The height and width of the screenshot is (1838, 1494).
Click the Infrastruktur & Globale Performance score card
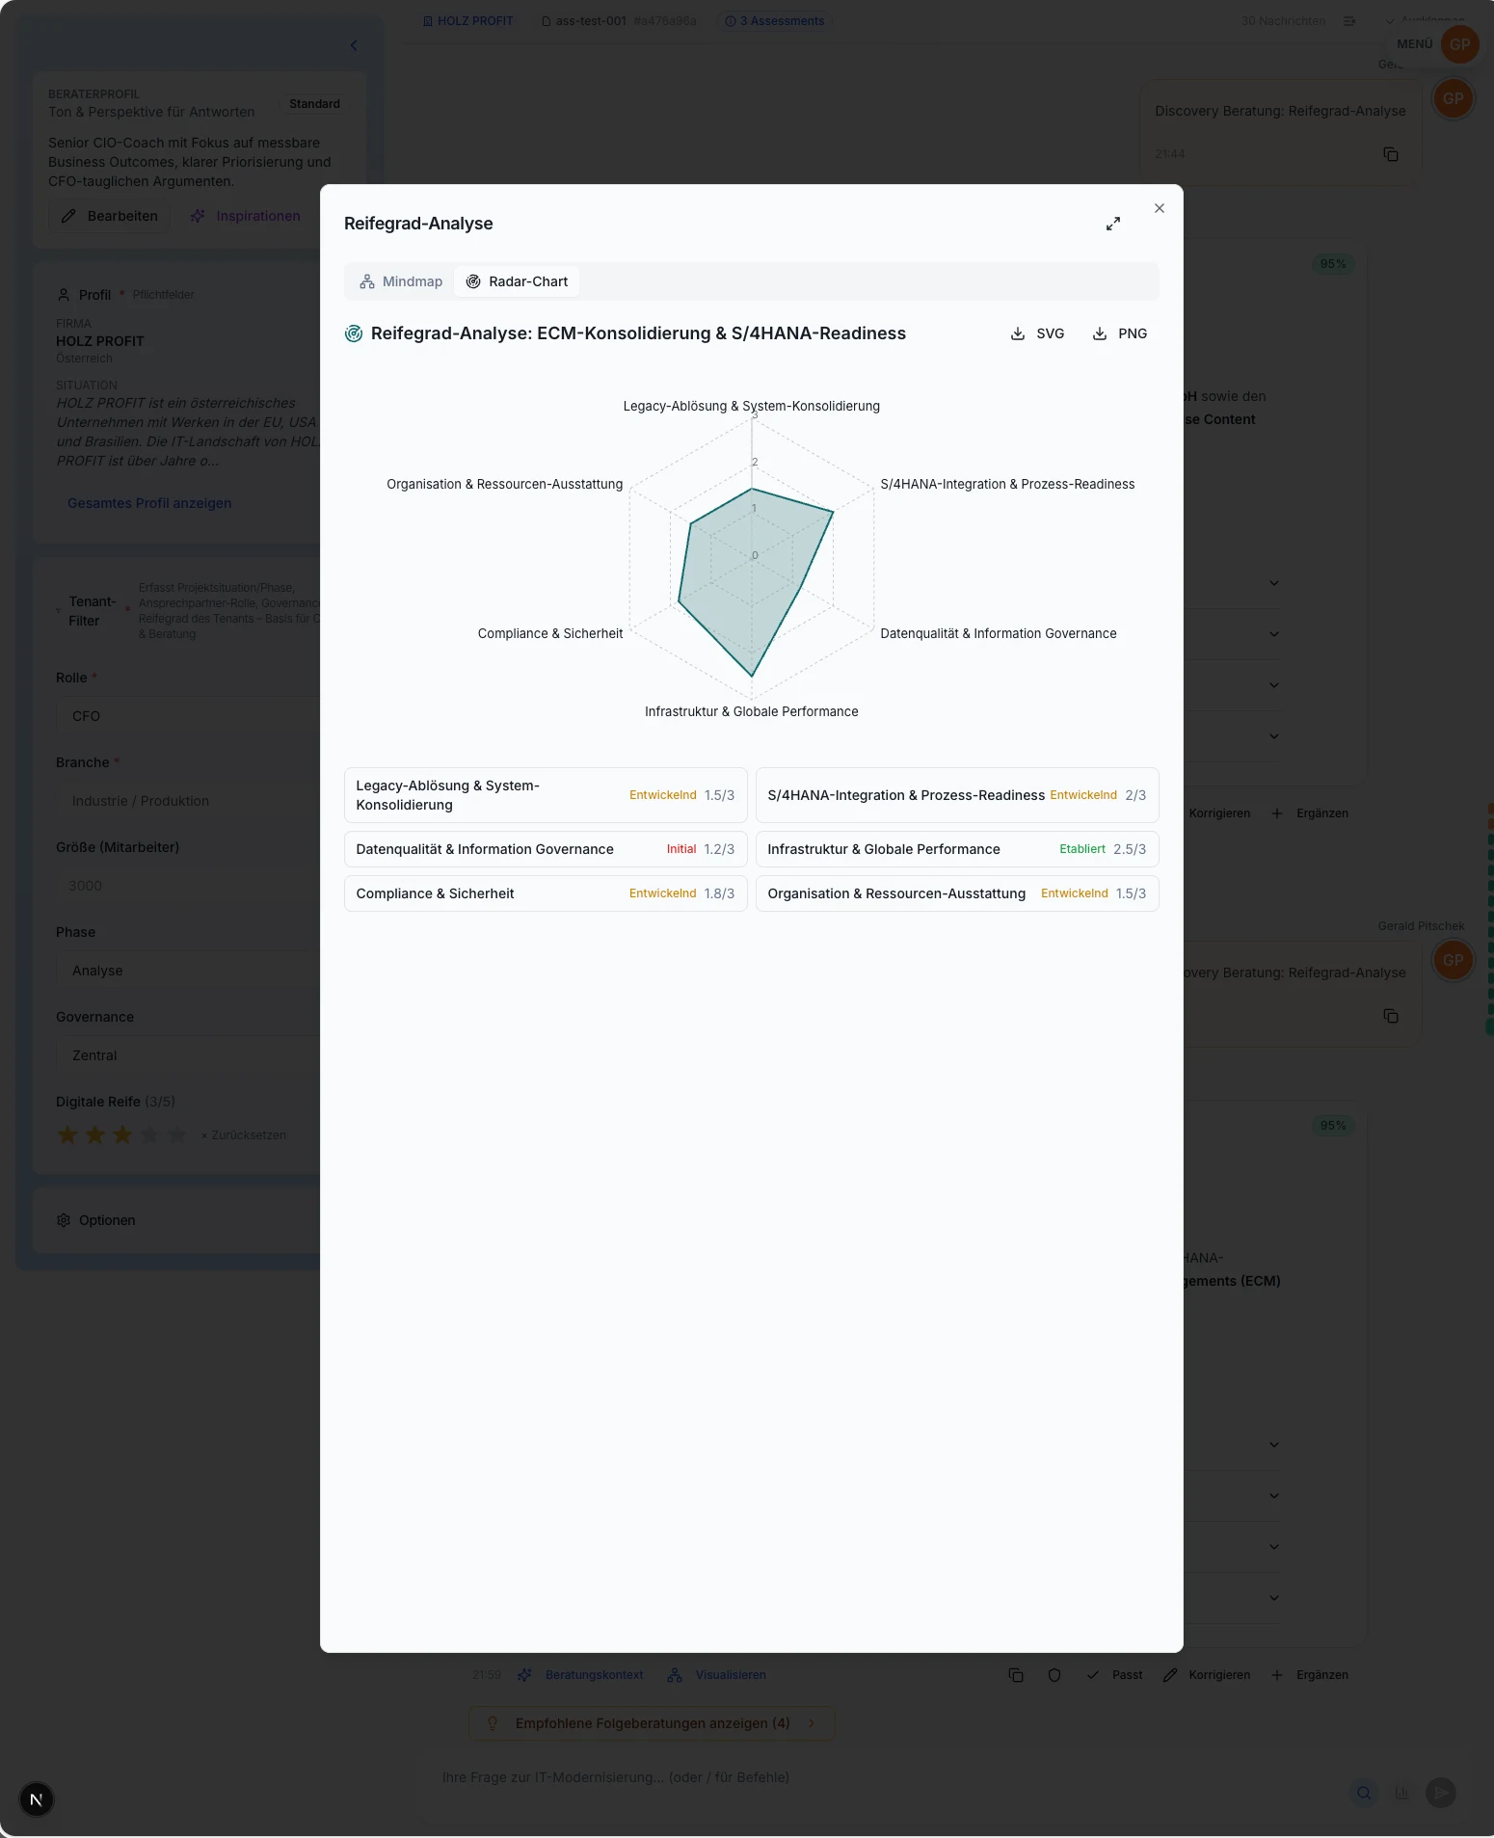pyautogui.click(x=956, y=849)
